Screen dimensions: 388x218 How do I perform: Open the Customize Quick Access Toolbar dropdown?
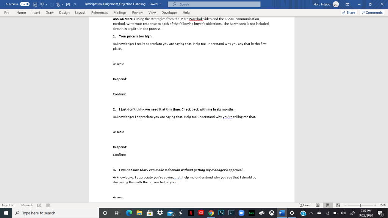point(75,4)
